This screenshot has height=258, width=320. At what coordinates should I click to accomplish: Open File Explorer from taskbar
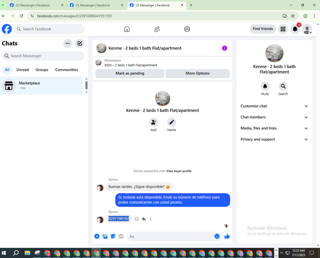pos(28,253)
